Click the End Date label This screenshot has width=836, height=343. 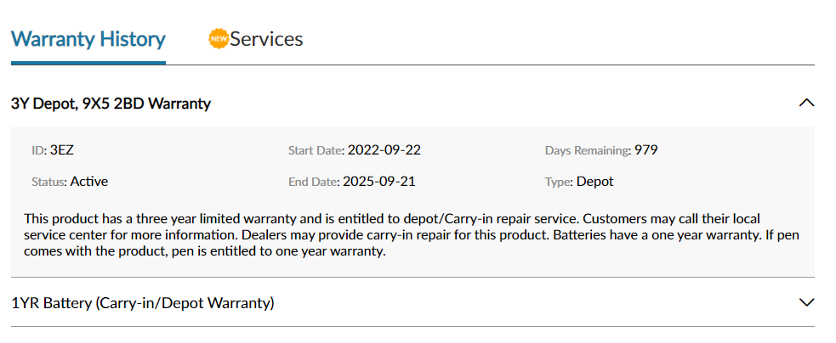(314, 183)
